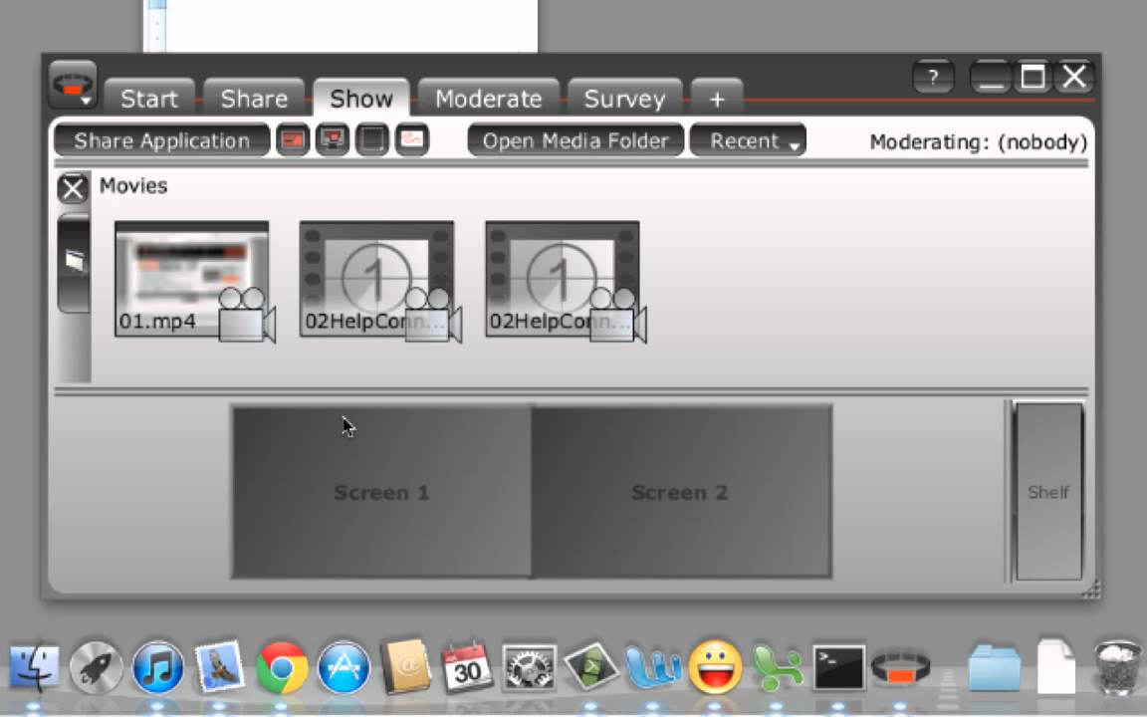Open the Trash in the dock
The height and width of the screenshot is (717, 1147).
tap(1118, 667)
